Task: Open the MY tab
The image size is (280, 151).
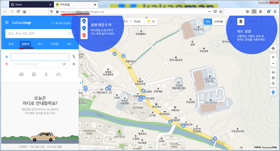Action: (69, 44)
